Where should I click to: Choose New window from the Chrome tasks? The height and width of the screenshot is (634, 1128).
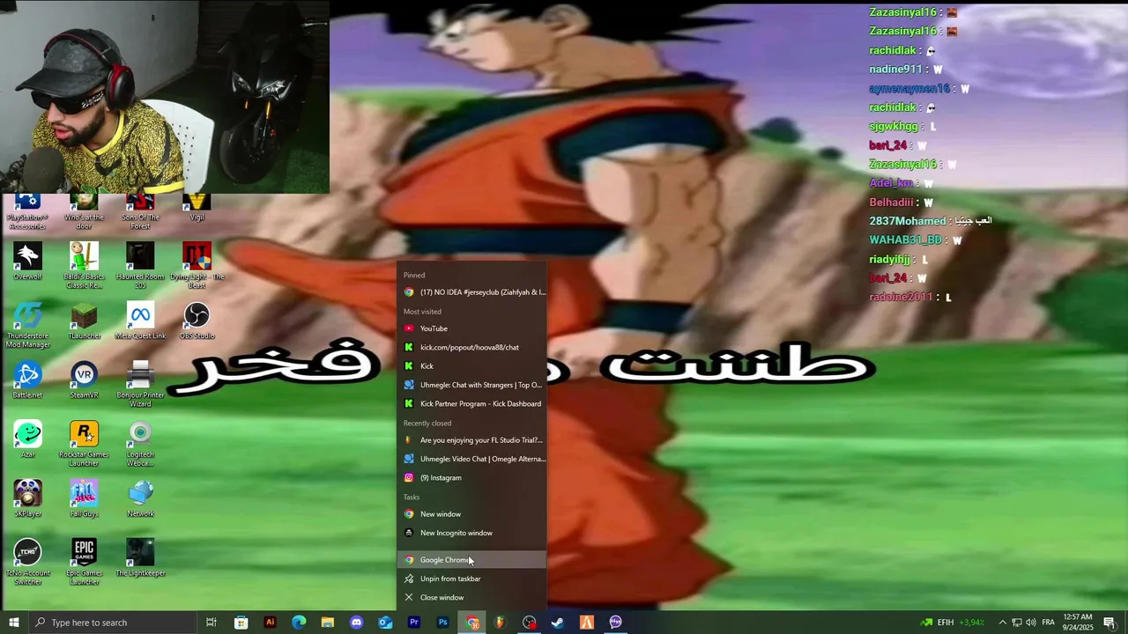472,514
